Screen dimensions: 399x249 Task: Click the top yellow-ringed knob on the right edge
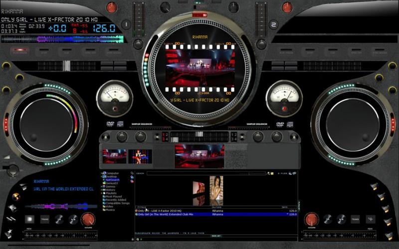click(x=393, y=66)
